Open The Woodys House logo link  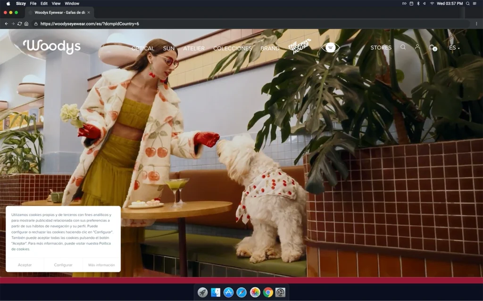[x=300, y=47]
